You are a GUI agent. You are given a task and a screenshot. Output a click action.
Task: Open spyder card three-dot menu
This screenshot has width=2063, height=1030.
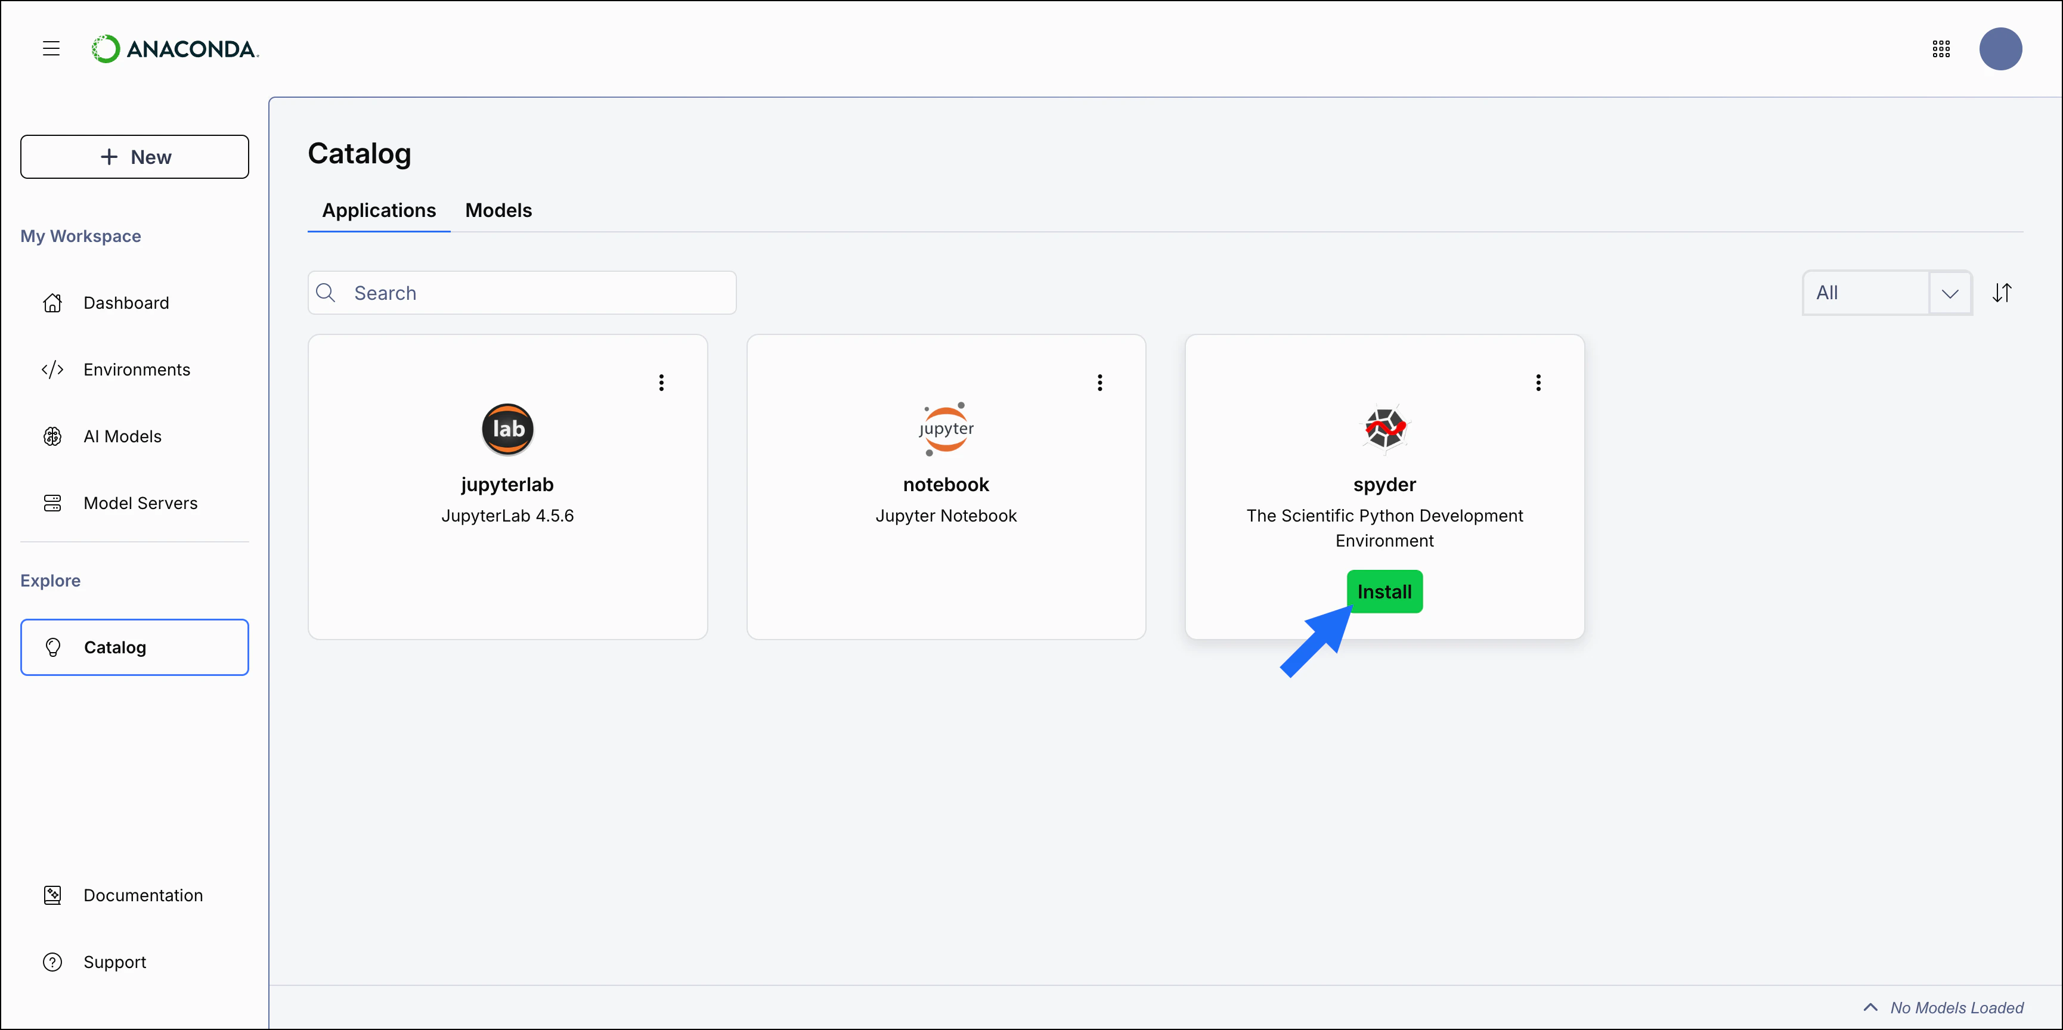[x=1538, y=383]
